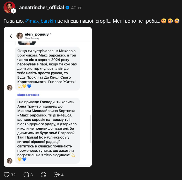Open the annatrincher_official profile picture
Viewport: 182px width, 180px height.
tap(9, 7)
